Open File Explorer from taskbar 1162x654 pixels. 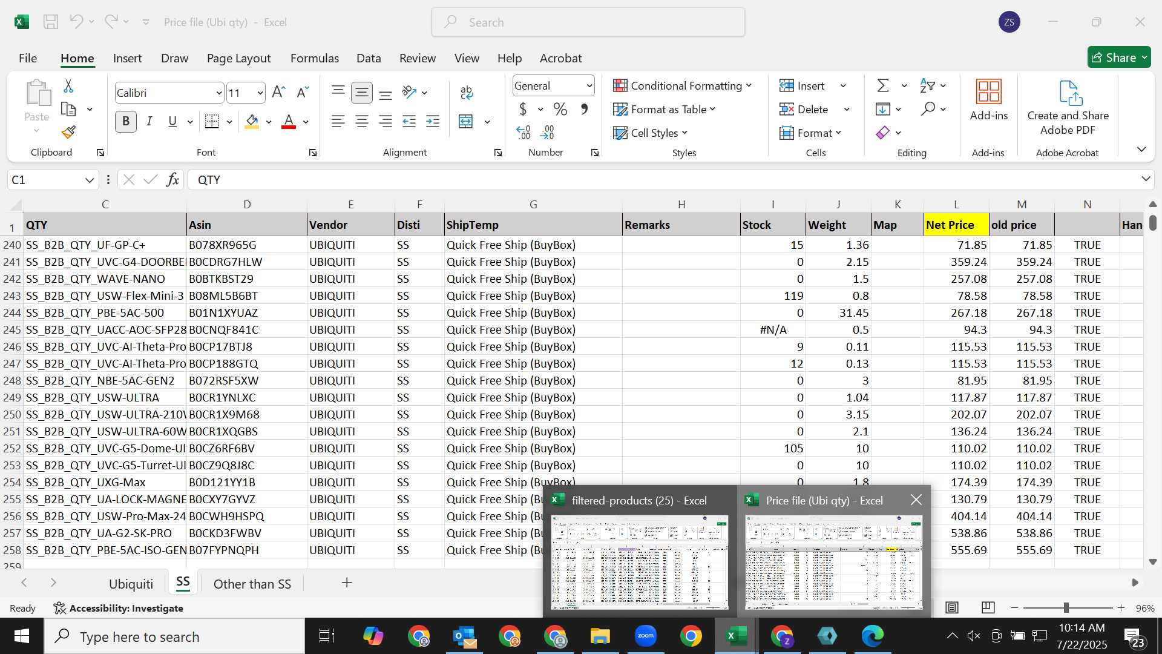pyautogui.click(x=600, y=636)
